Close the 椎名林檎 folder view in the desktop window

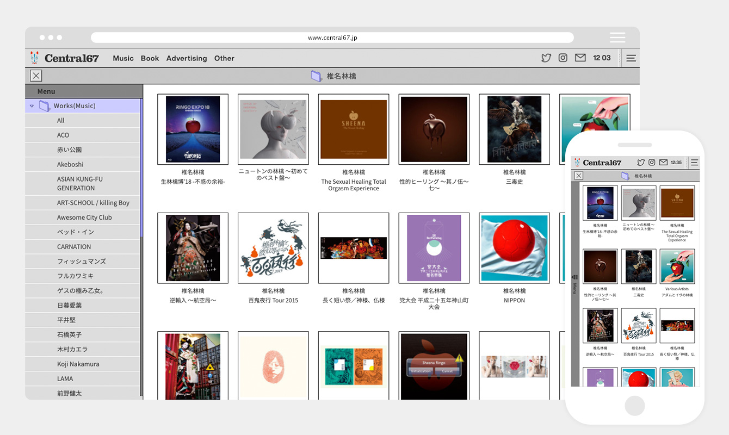click(x=36, y=76)
